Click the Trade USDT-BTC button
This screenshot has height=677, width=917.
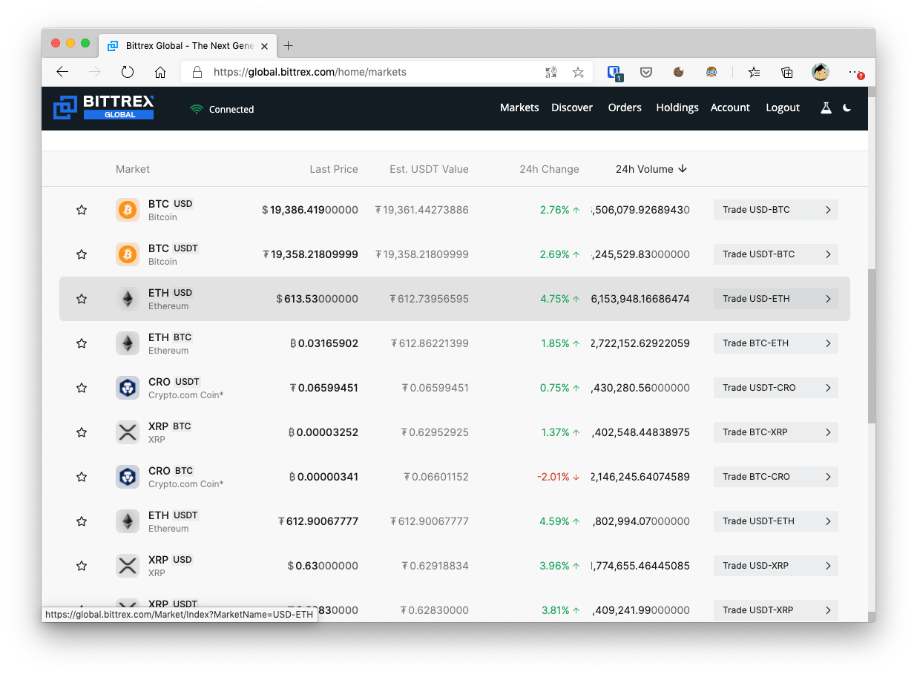tap(776, 254)
